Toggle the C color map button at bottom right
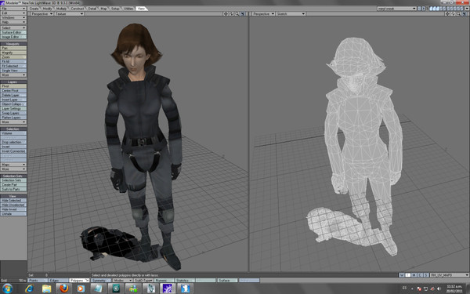The height and width of the screenshot is (294, 470). pyautogui.click(x=420, y=275)
